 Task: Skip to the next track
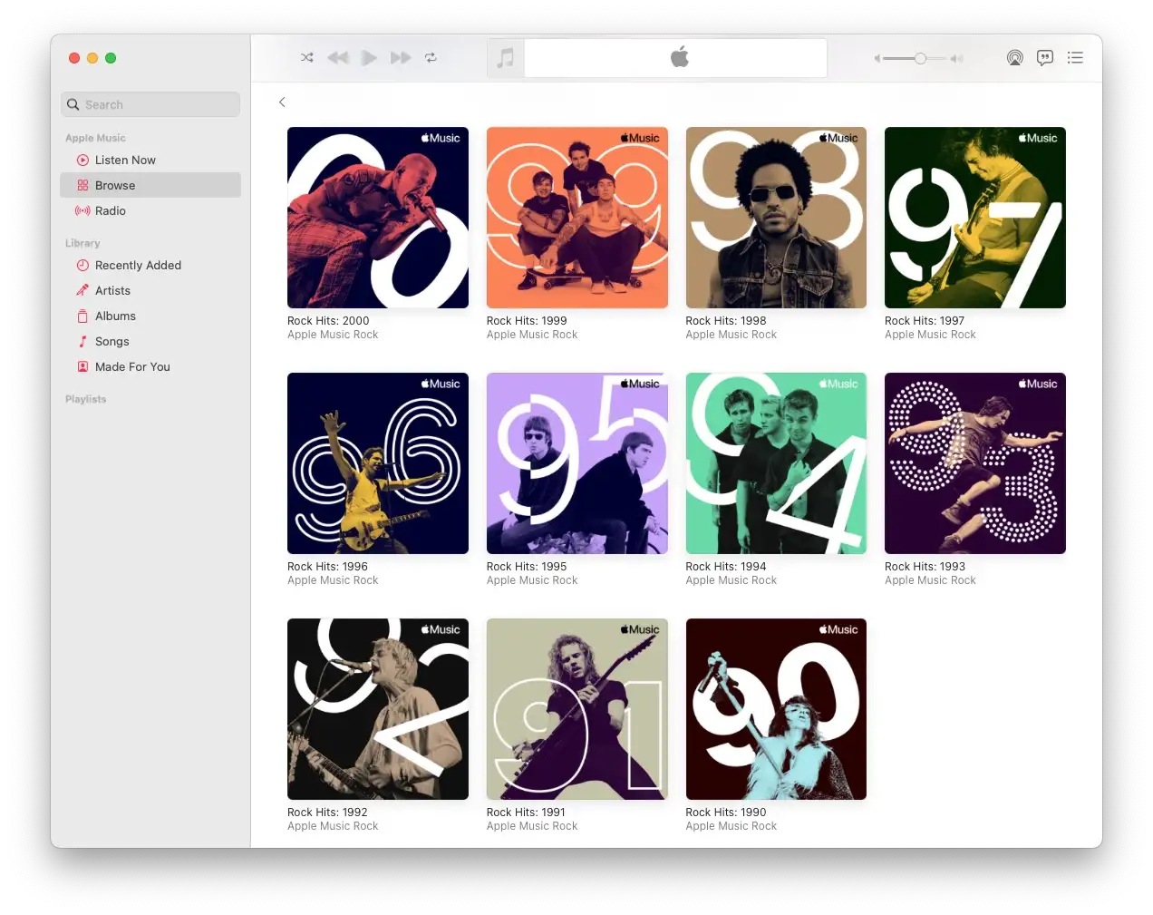(x=401, y=58)
